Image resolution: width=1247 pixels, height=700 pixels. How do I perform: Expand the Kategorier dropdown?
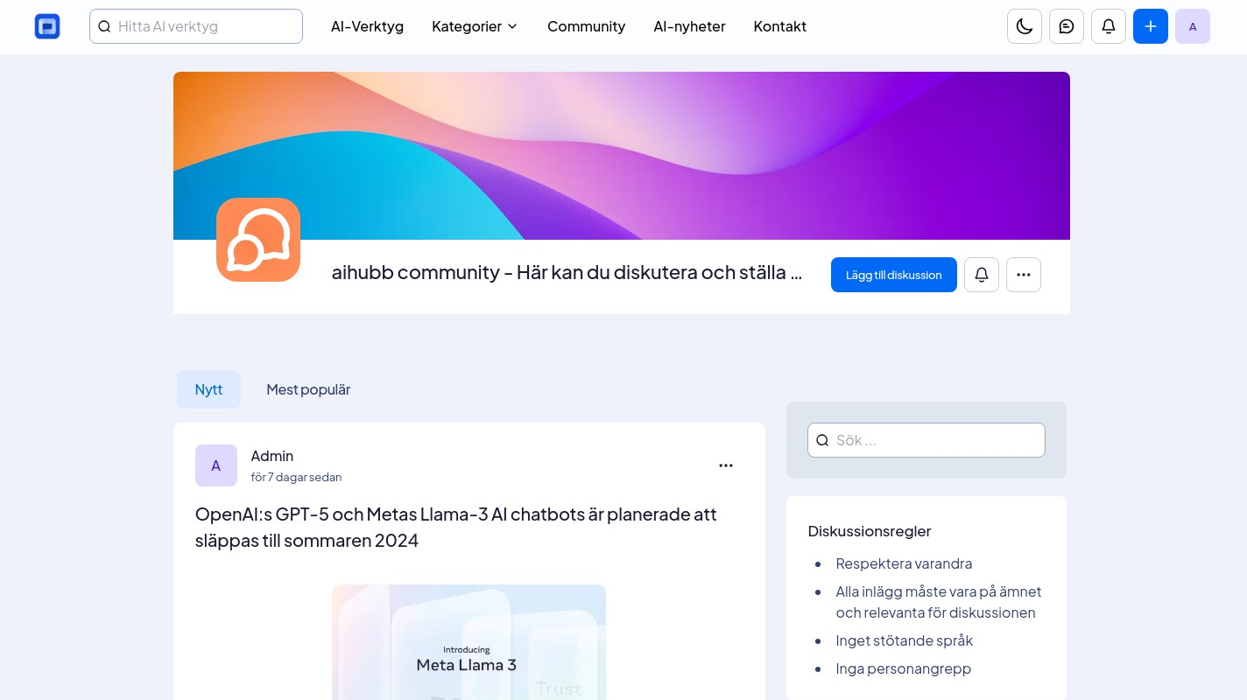[x=475, y=26]
